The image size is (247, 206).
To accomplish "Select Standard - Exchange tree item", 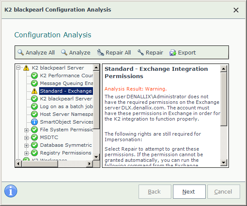I will [66, 91].
